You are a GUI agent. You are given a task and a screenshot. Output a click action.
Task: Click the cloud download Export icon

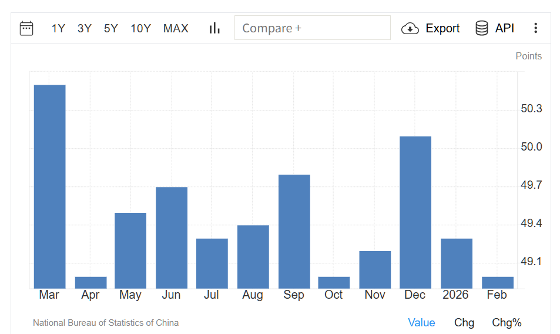click(x=410, y=28)
